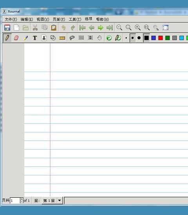Fit page width zoom icon
This screenshot has width=188, height=215.
coord(128,27)
